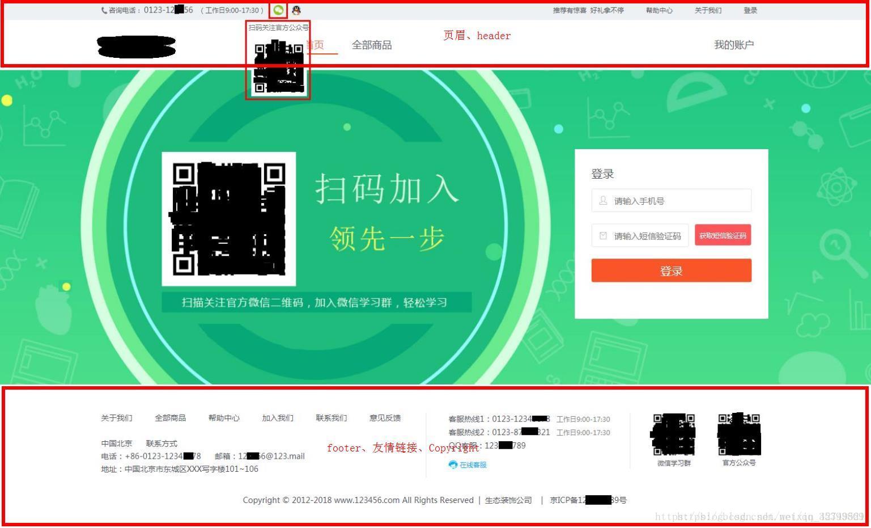Open footer link 加入我们
Image resolution: width=871 pixels, height=528 pixels.
point(278,418)
